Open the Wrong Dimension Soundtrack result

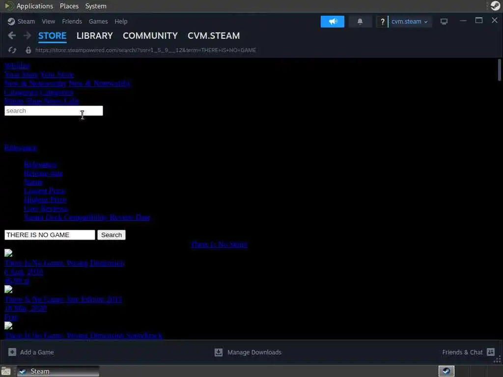[84, 336]
